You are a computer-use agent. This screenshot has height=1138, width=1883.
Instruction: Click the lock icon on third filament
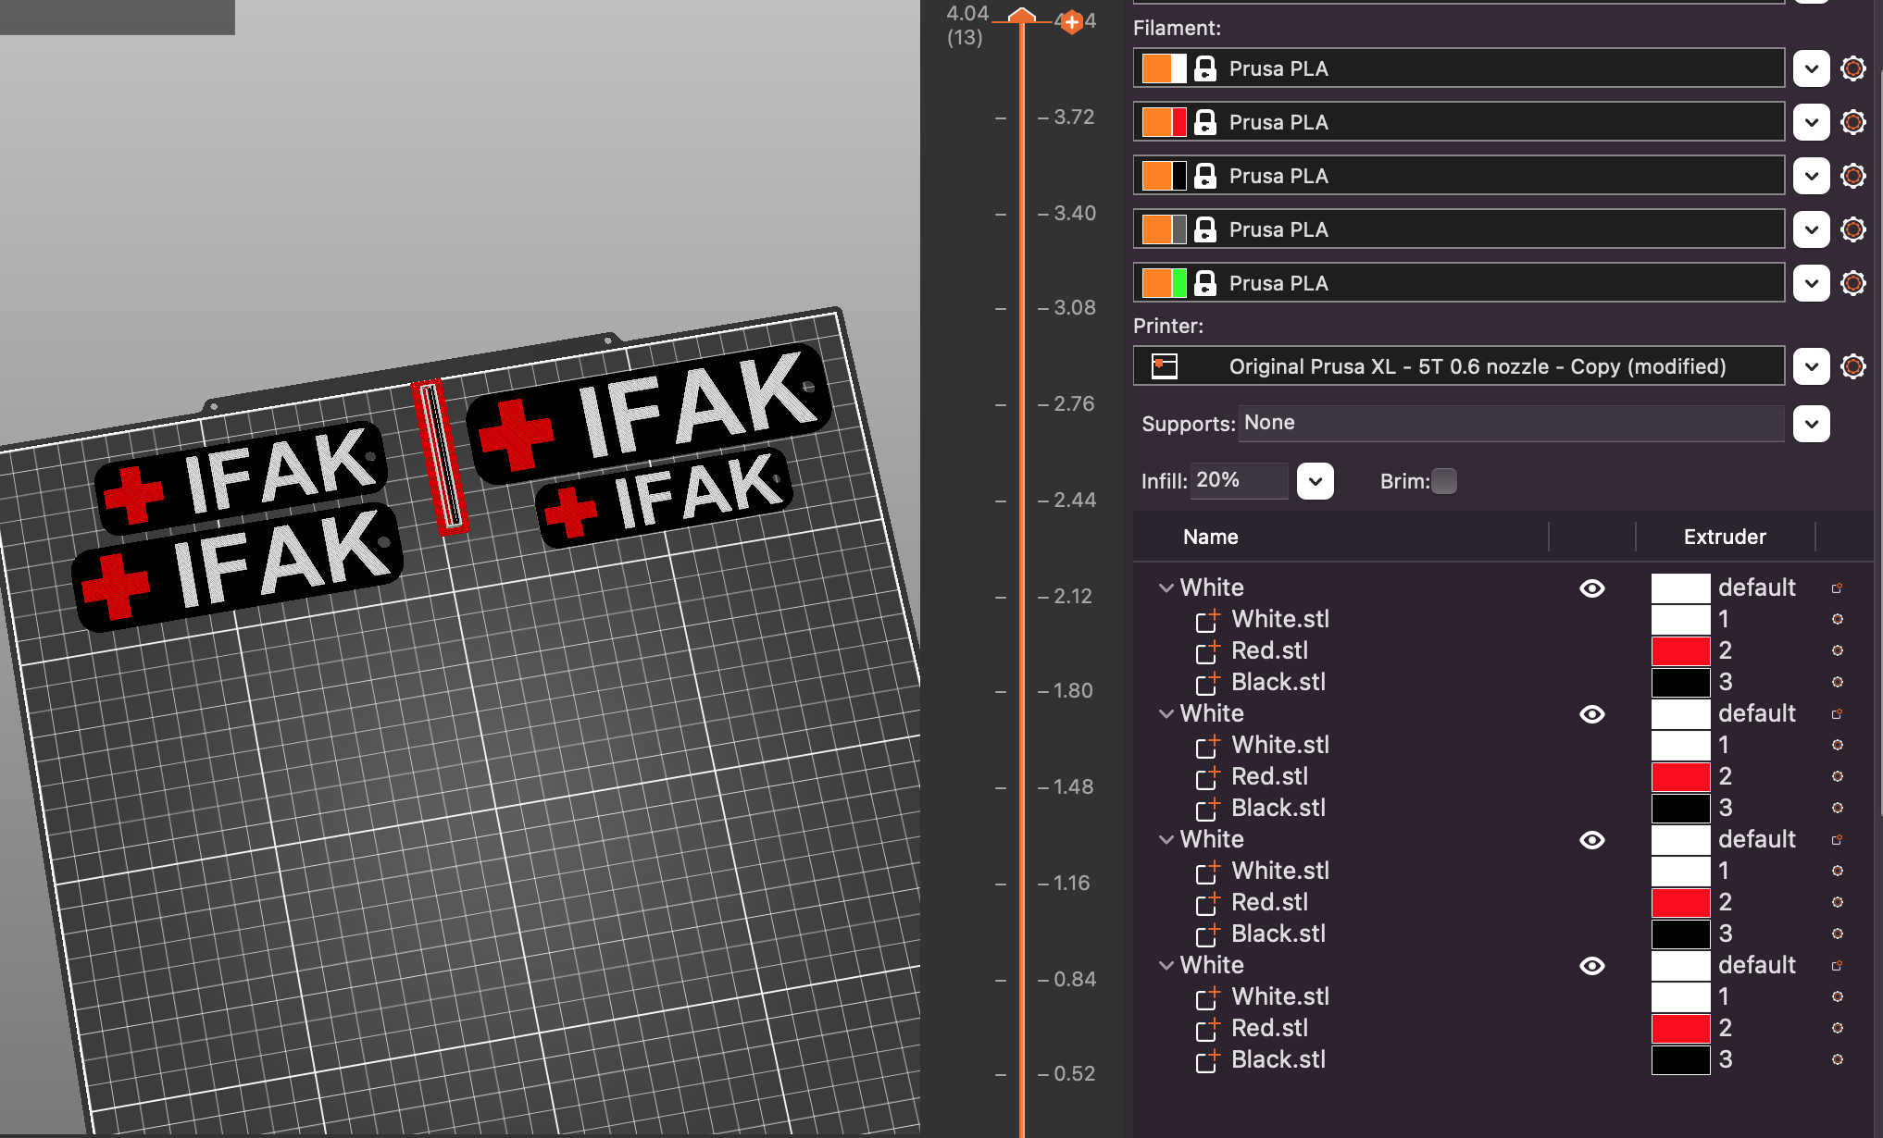1204,176
